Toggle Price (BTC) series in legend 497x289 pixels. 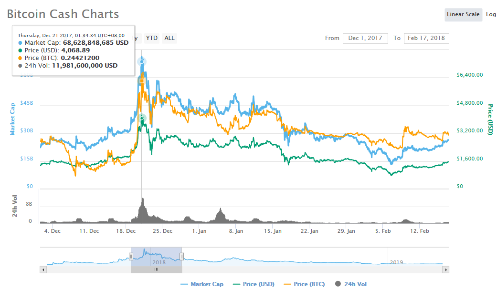[x=304, y=284]
